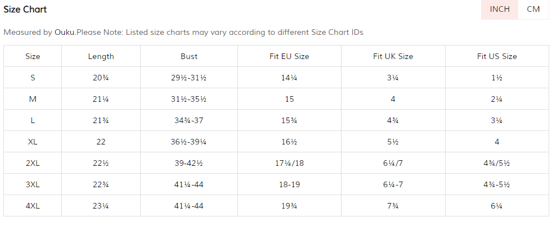552x226 pixels.
Task: Click the Ouku brand link
Action: pos(65,32)
